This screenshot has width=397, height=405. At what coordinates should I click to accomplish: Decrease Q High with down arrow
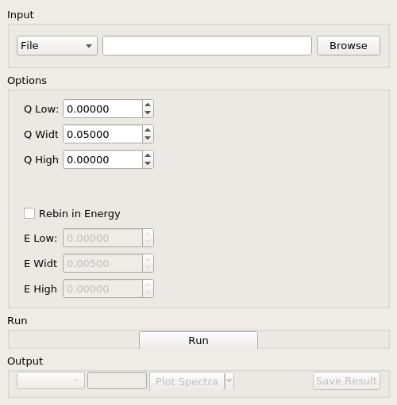click(148, 163)
